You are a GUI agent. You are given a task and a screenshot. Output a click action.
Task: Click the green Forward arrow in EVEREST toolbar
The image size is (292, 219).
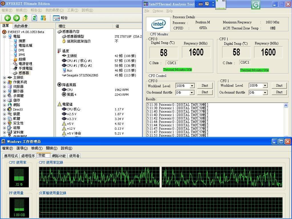[17, 18]
